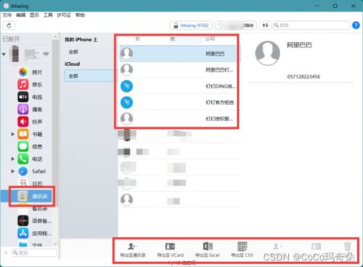The image size is (363, 267).
Task: Open the 显示 View menu
Action: pos(34,15)
